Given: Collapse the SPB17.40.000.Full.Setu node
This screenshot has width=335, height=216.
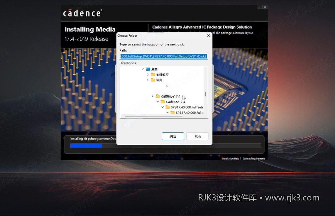Looking at the screenshot, I should pyautogui.click(x=163, y=107).
